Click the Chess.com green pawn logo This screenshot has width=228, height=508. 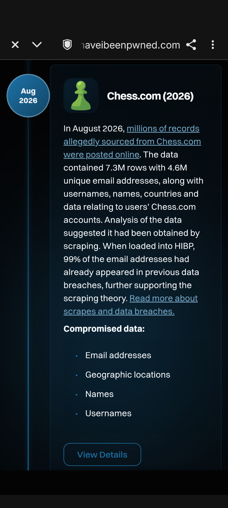81,96
